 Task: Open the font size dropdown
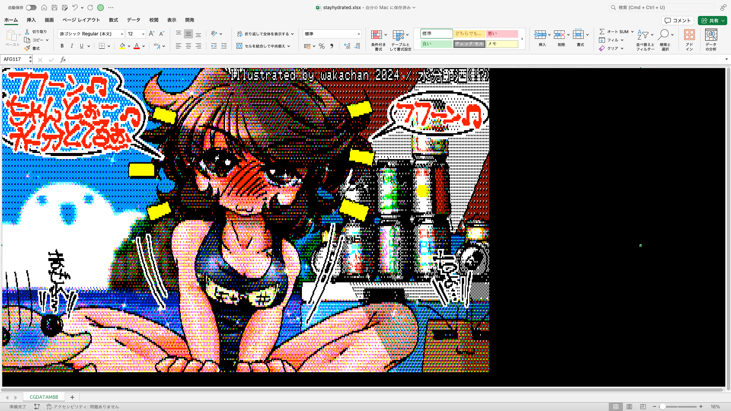point(143,34)
